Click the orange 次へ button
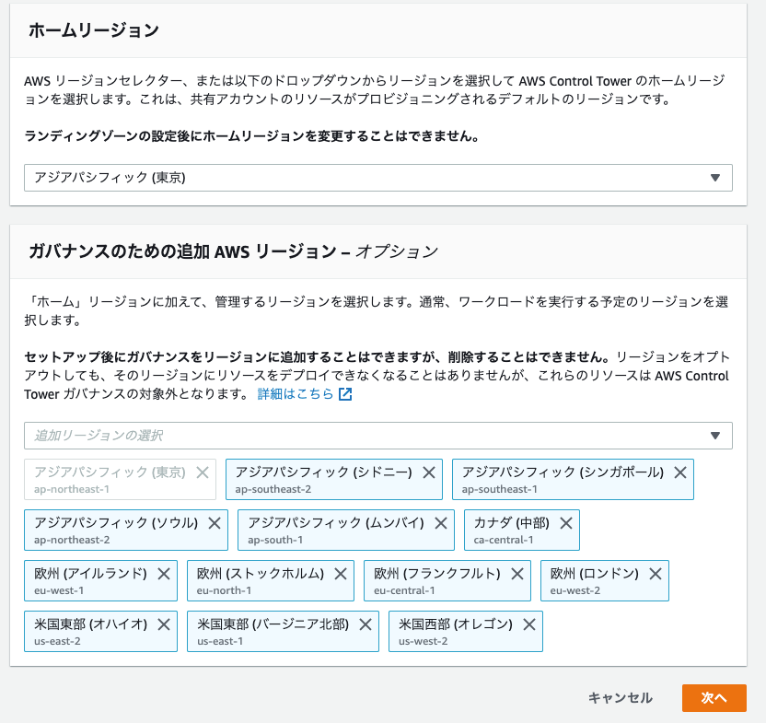 point(714,698)
